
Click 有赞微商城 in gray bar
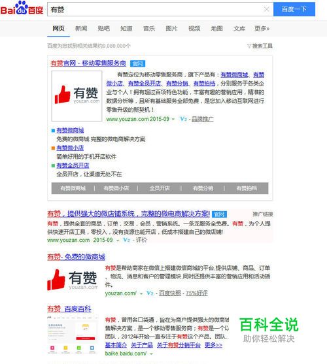[73, 188]
